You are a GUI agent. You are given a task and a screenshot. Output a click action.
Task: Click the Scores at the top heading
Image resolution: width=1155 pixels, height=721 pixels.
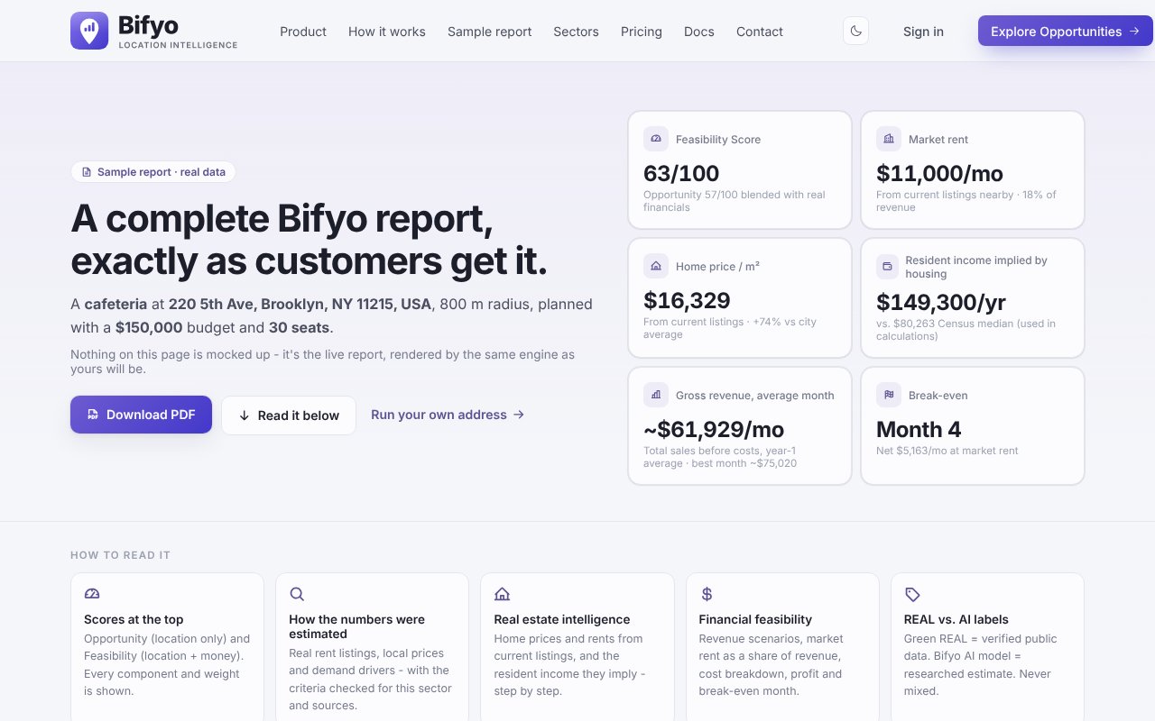(134, 619)
